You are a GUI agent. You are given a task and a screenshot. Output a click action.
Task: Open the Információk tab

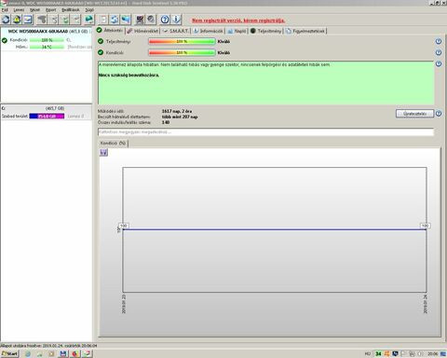(x=208, y=31)
